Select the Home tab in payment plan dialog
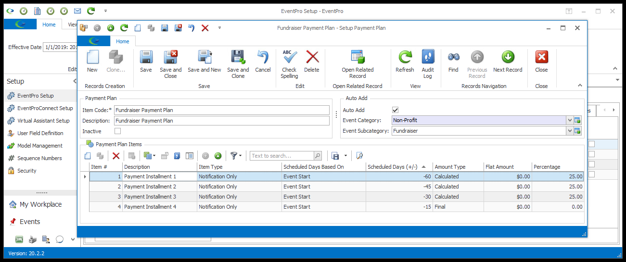The height and width of the screenshot is (262, 626). [x=123, y=41]
